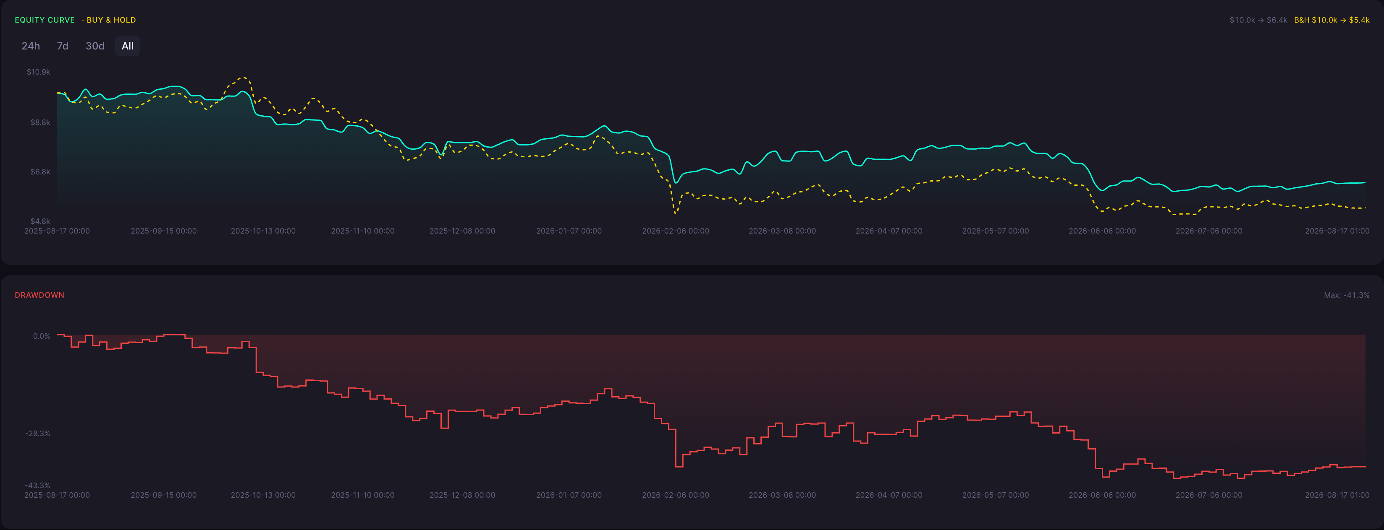Click 2026-02-06 00:00 on the equity chart axis

pyautogui.click(x=675, y=231)
